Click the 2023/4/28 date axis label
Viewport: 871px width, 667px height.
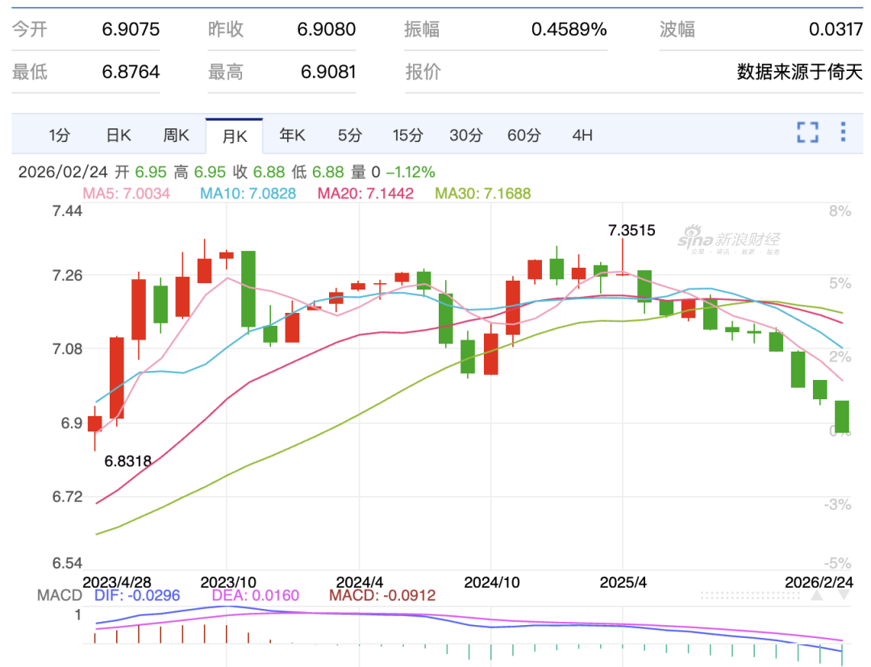click(x=117, y=582)
